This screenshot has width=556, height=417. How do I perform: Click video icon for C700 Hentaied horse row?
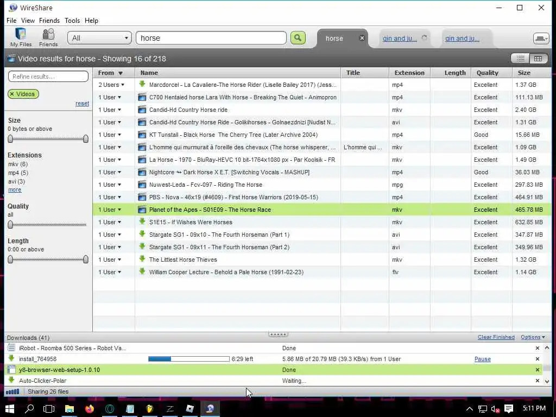click(x=142, y=97)
